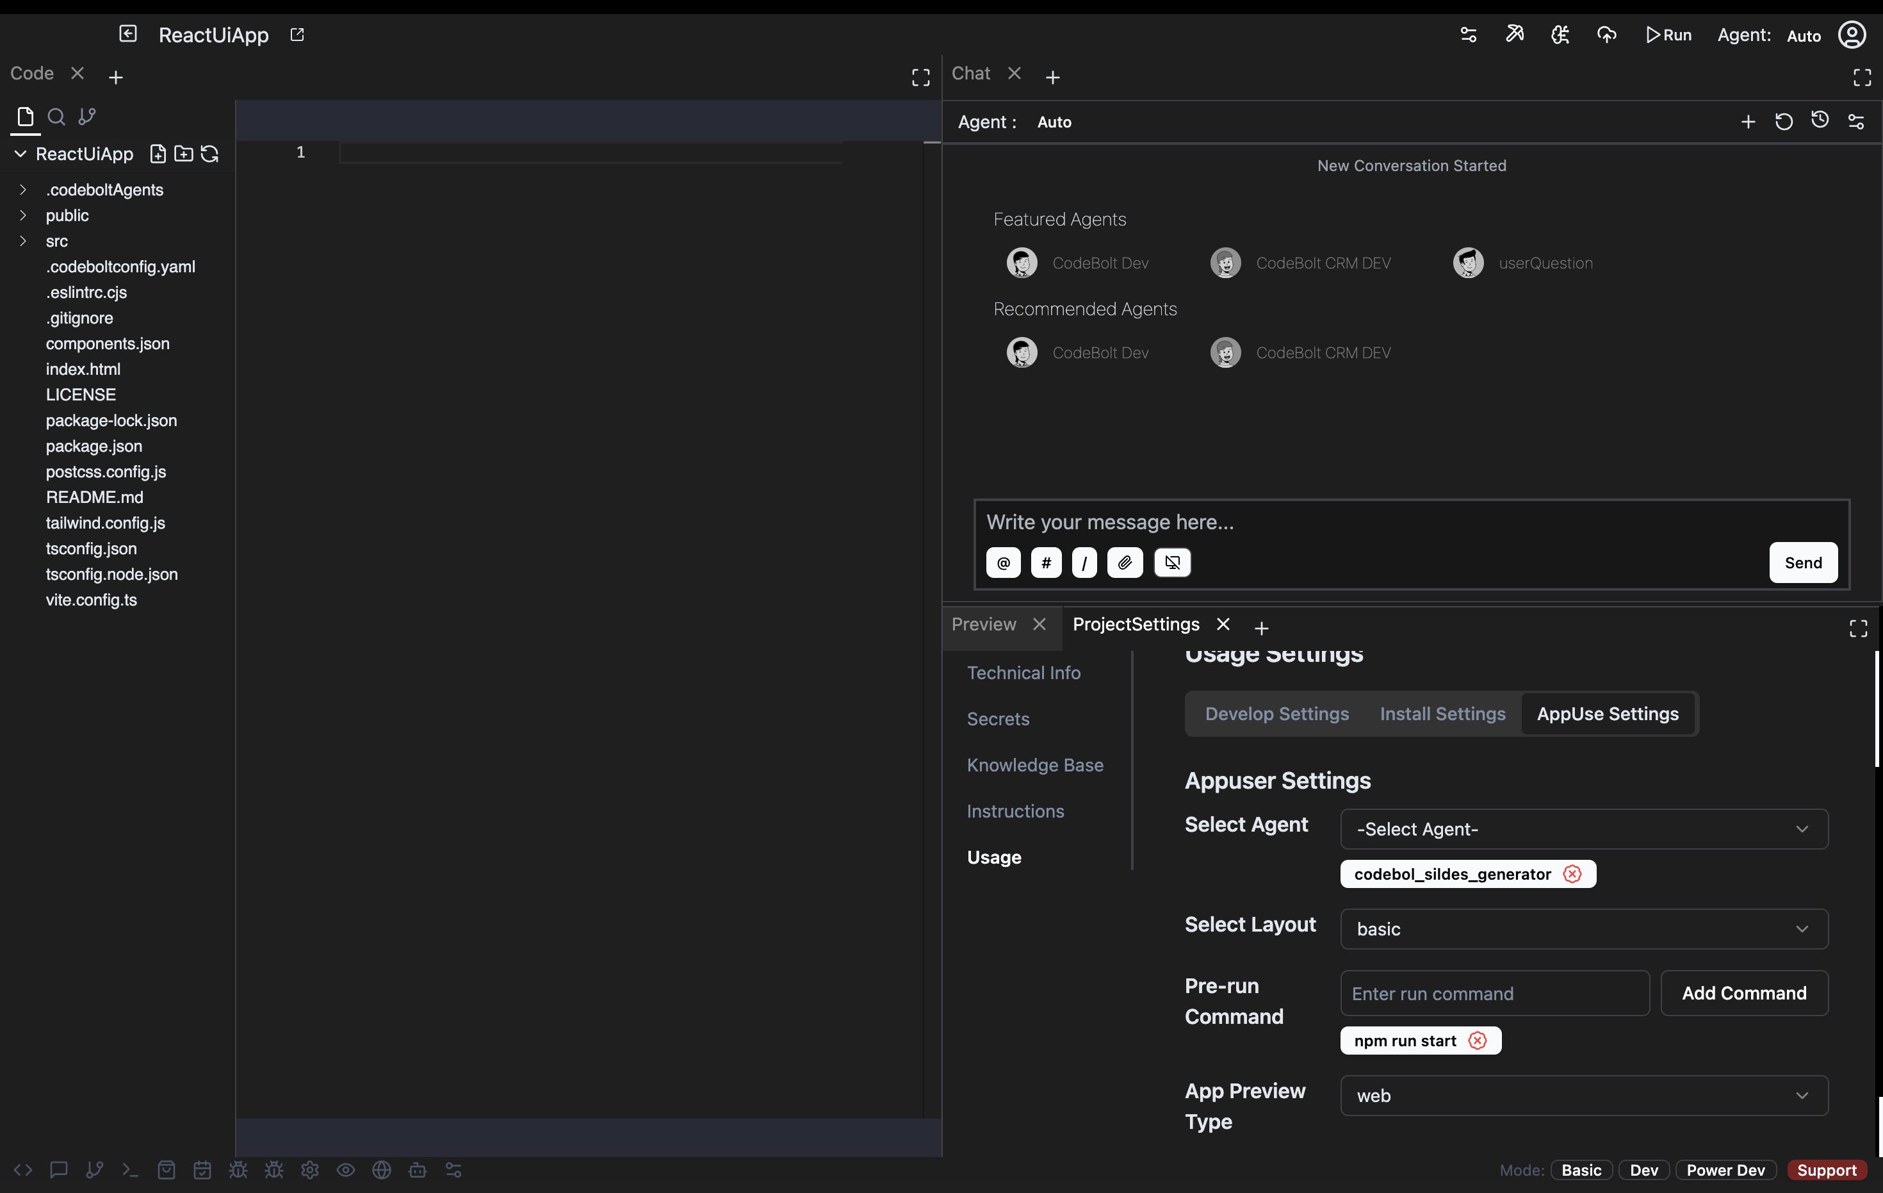Switch to the Install Settings tab

coord(1442,712)
